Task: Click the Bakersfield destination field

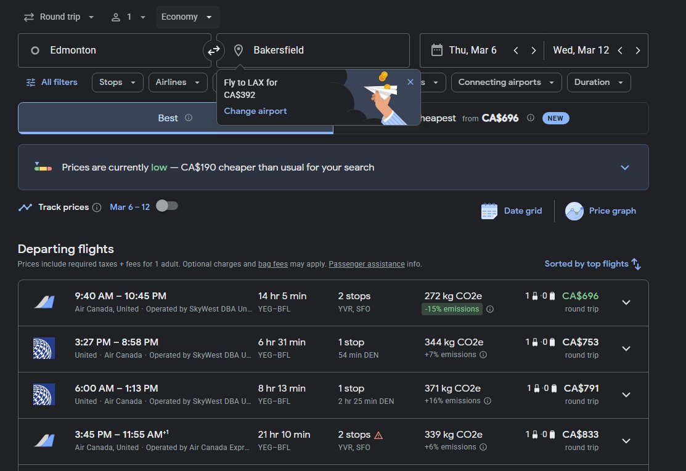Action: 313,50
